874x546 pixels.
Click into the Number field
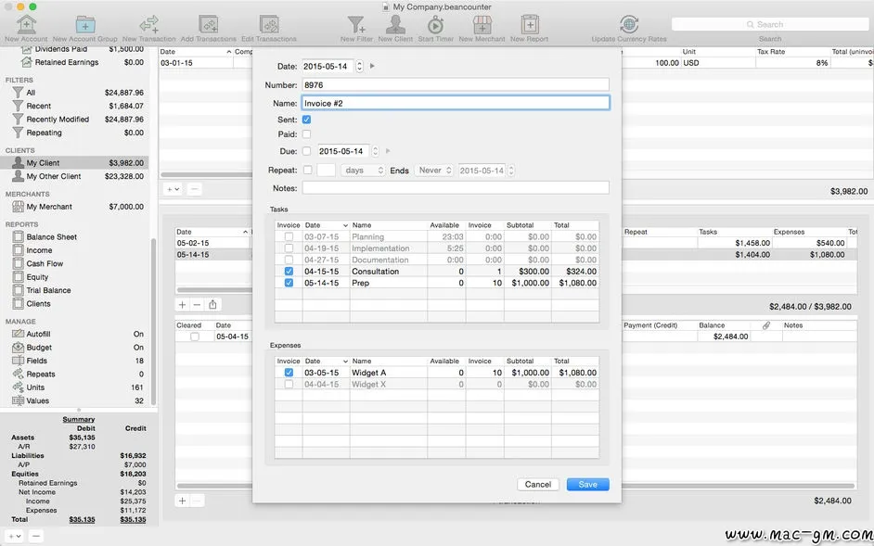click(456, 85)
